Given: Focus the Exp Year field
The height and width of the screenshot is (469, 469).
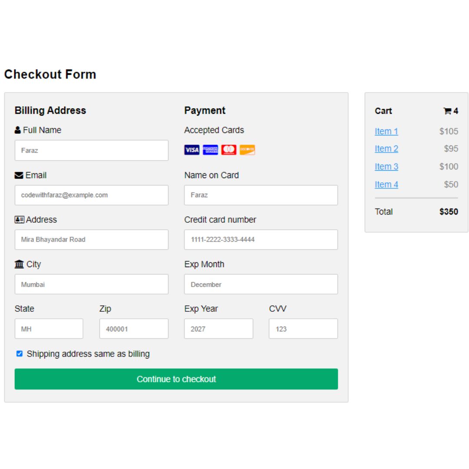Looking at the screenshot, I should point(218,329).
